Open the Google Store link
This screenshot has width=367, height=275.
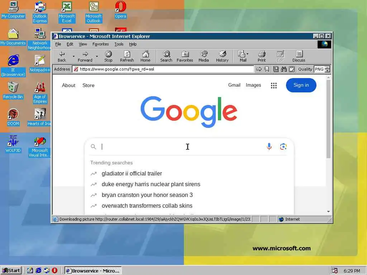[x=89, y=85]
